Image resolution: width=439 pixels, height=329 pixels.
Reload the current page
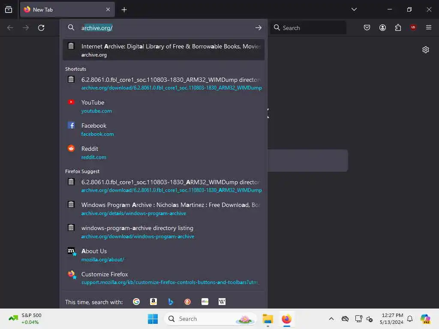click(41, 28)
